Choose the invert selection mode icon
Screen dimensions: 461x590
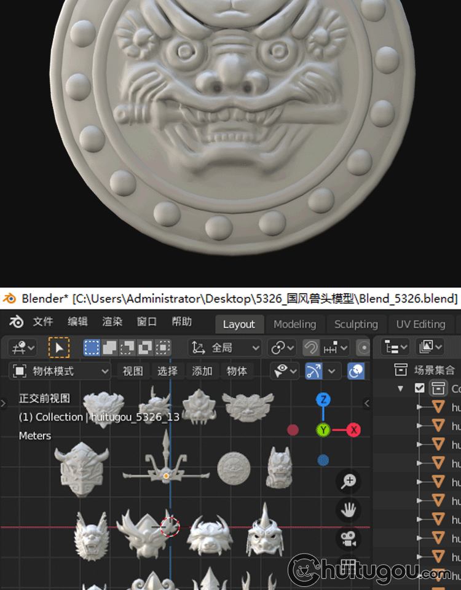[x=145, y=348]
